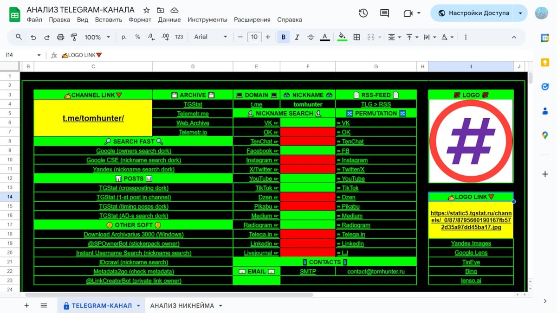This screenshot has height=313, width=557.
Task: Format as currency р.
Action: (x=124, y=37)
